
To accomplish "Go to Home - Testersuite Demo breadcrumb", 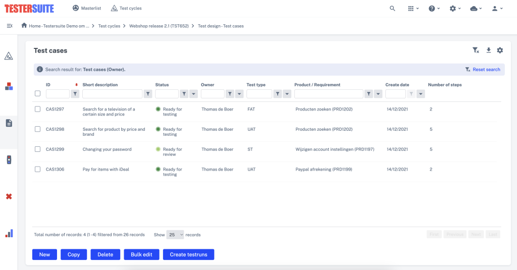I will (x=59, y=26).
